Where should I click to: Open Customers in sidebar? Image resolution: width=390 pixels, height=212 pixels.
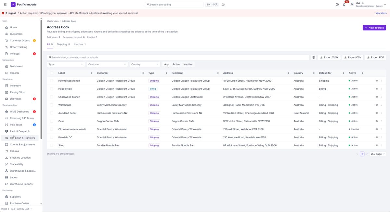pos(20,34)
